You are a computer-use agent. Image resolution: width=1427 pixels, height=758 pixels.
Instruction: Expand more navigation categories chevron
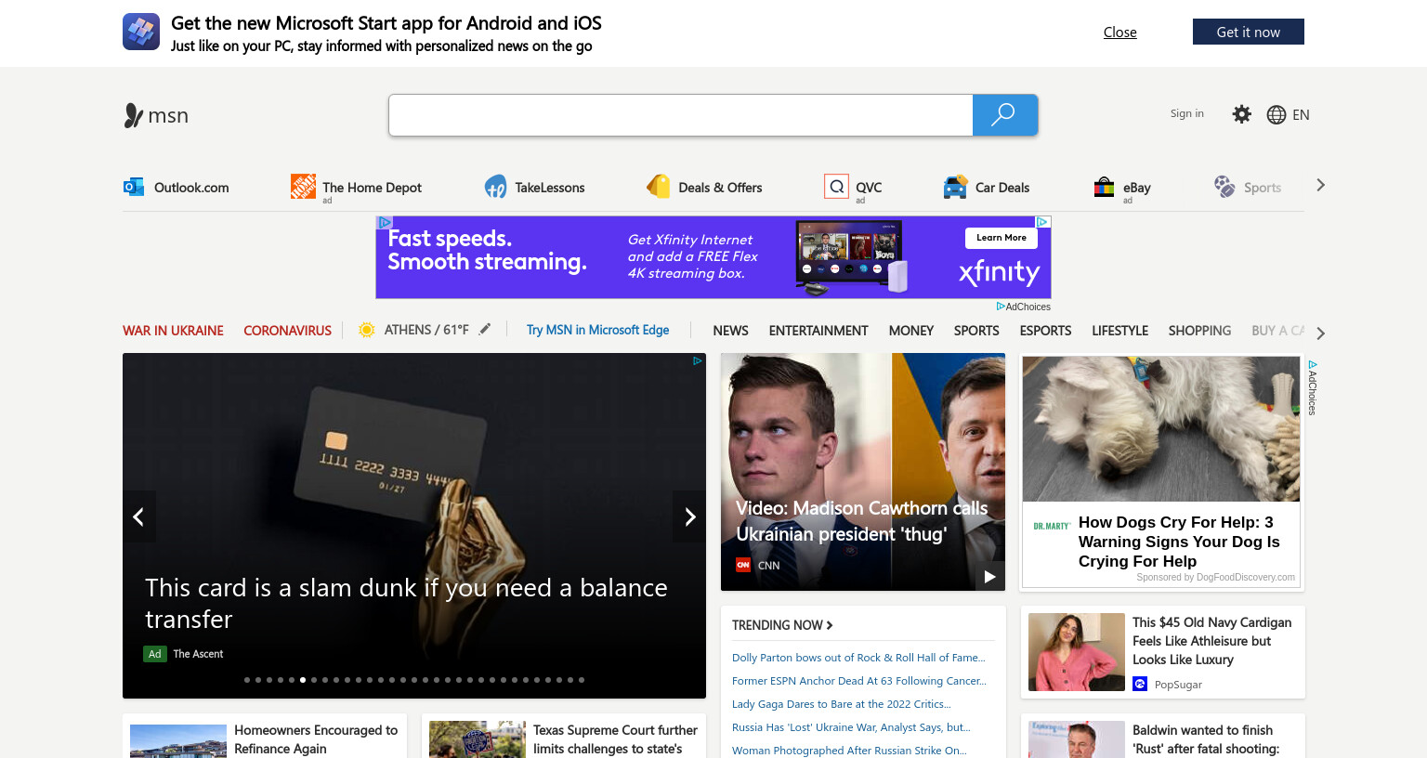pyautogui.click(x=1320, y=333)
